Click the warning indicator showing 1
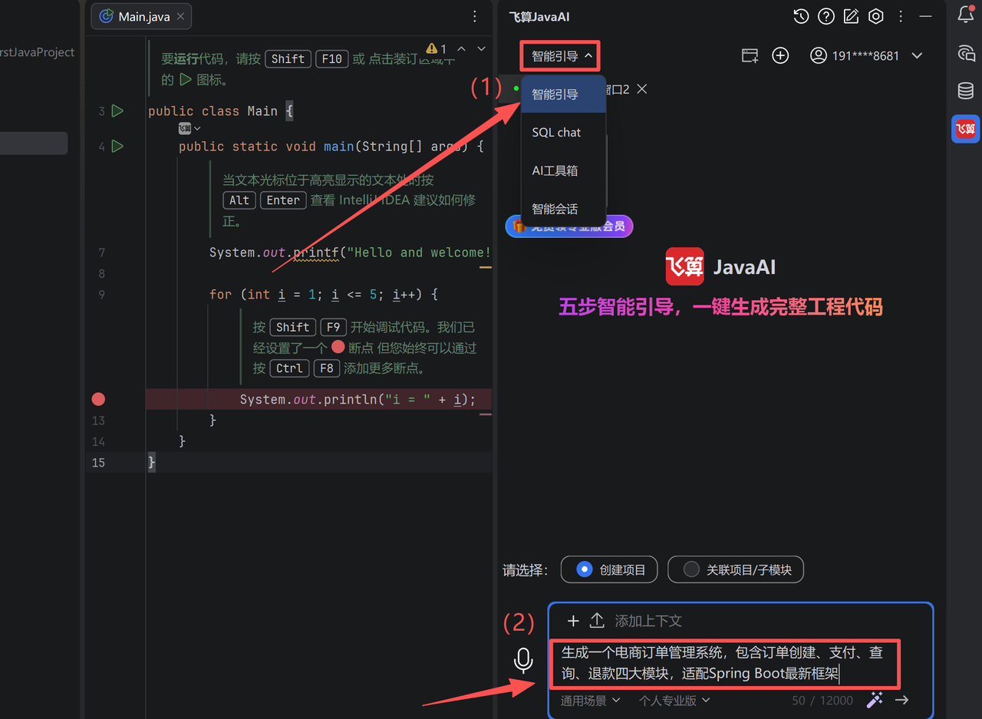982x719 pixels. [437, 48]
